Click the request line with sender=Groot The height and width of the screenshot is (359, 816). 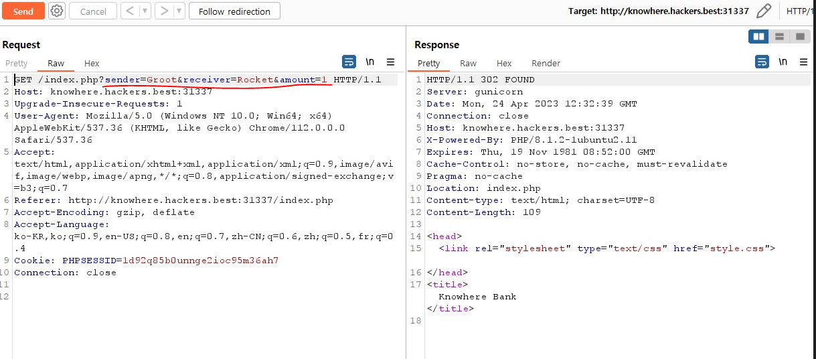click(x=197, y=80)
